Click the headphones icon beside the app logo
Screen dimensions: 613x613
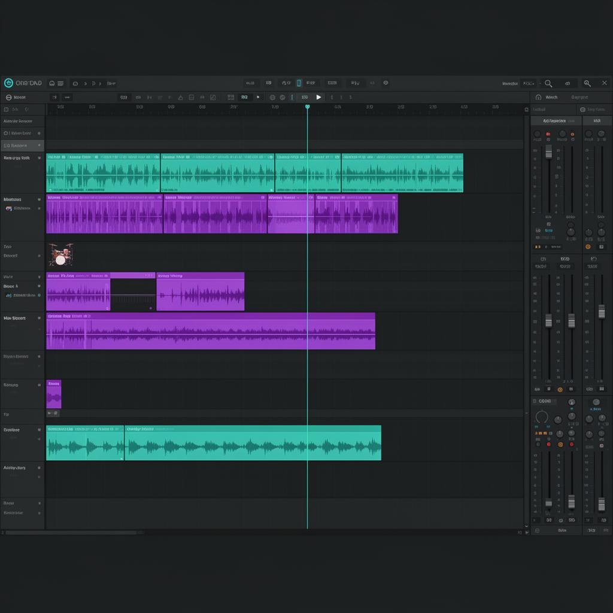click(51, 83)
